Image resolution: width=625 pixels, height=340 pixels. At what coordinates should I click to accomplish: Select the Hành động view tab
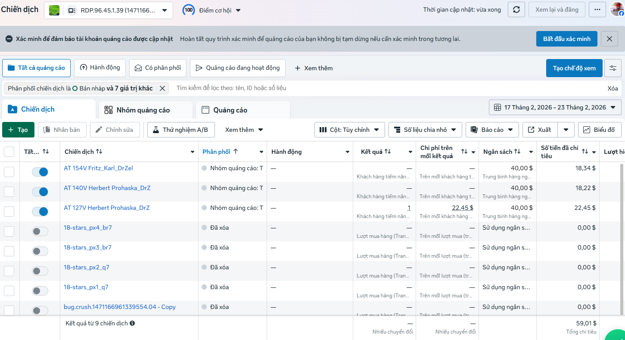[100, 68]
